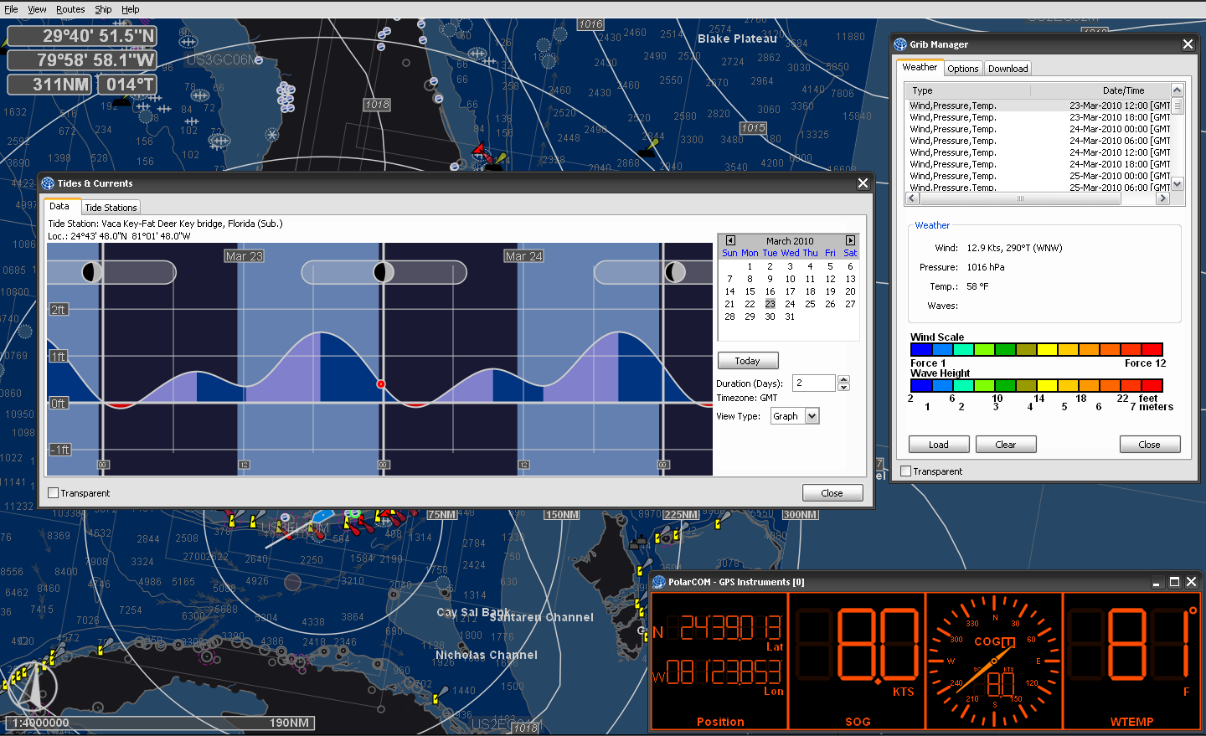Click the WTEMP water temperature display

pyautogui.click(x=1131, y=661)
